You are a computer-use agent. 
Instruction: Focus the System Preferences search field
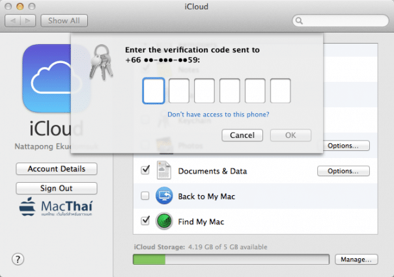click(341, 21)
